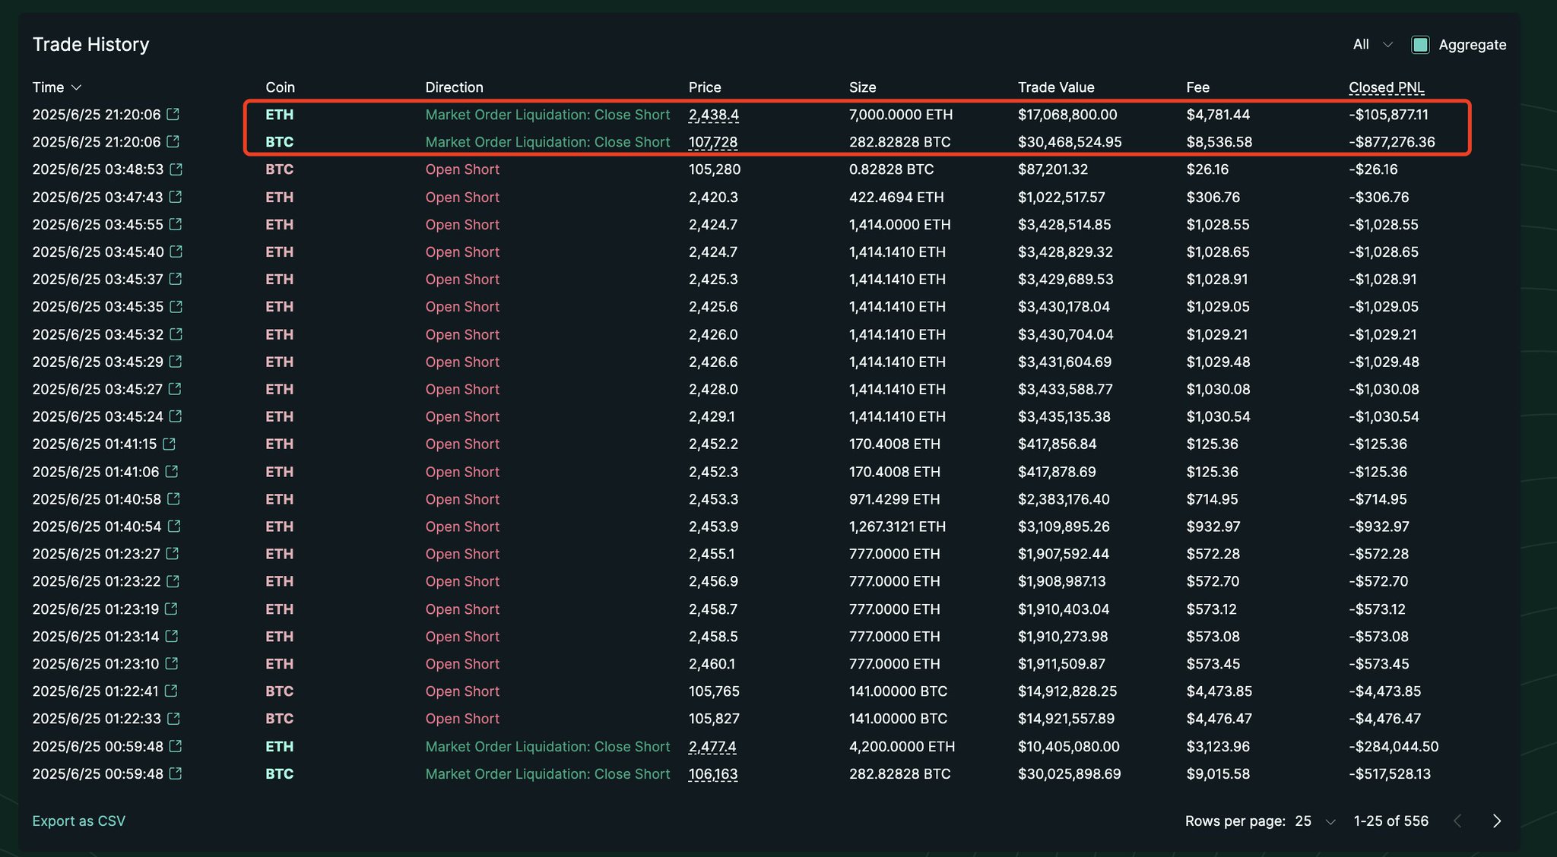The height and width of the screenshot is (857, 1557).
Task: Change Rows per page dropdown value
Action: point(1316,821)
